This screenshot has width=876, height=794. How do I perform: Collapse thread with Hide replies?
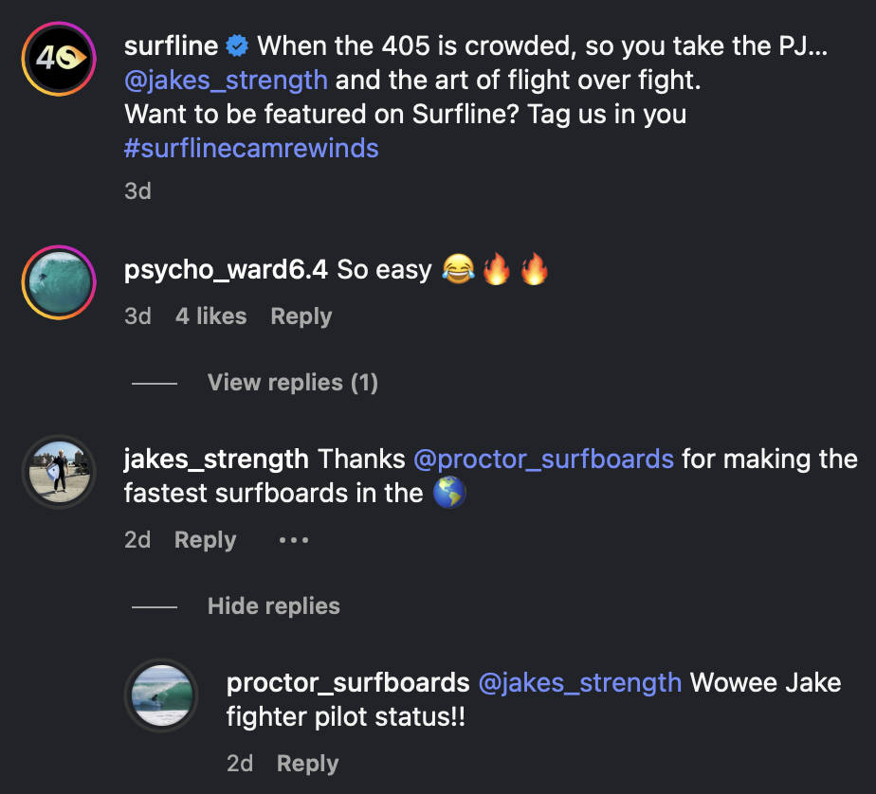(x=273, y=606)
